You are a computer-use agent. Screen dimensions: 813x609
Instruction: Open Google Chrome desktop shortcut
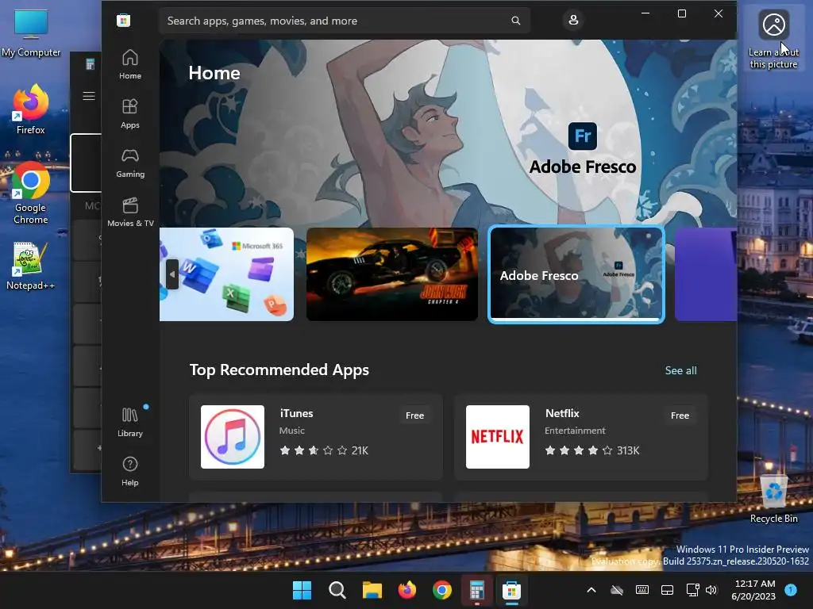click(31, 193)
